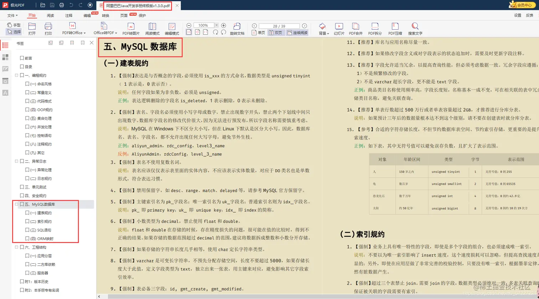Collapse the 六、工程结构 bookmark node
This screenshot has width=539, height=299.
(x=16, y=247)
